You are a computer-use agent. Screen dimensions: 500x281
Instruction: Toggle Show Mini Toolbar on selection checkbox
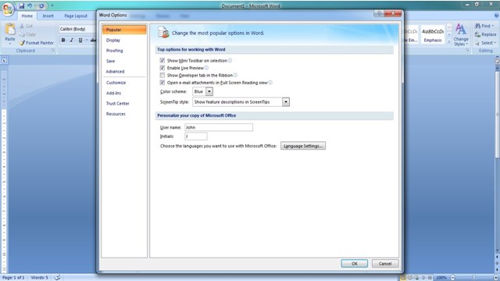(x=162, y=60)
